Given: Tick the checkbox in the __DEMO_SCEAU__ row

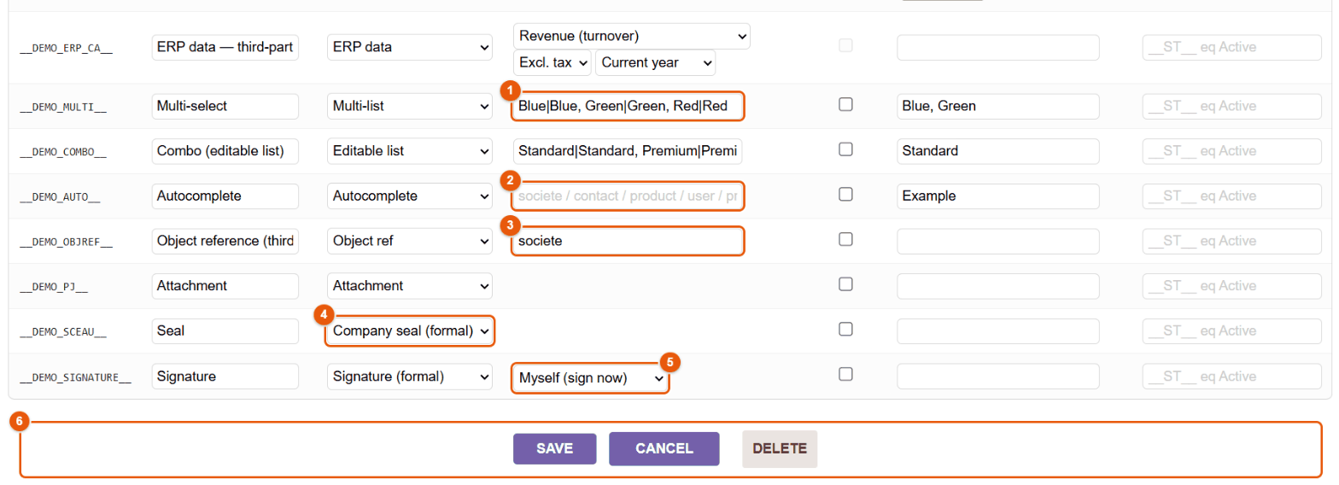Looking at the screenshot, I should click(x=845, y=329).
